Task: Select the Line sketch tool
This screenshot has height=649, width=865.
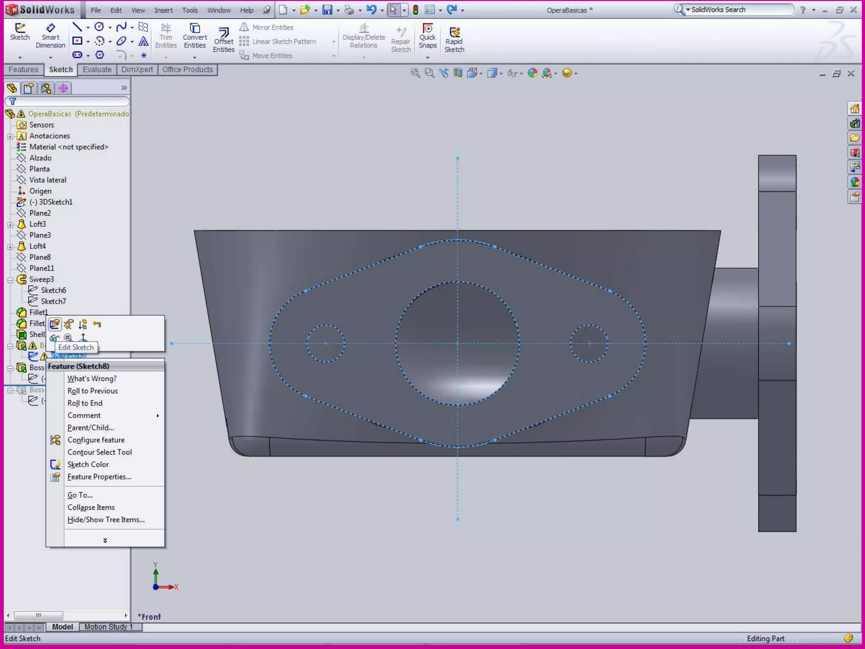Action: 77,27
